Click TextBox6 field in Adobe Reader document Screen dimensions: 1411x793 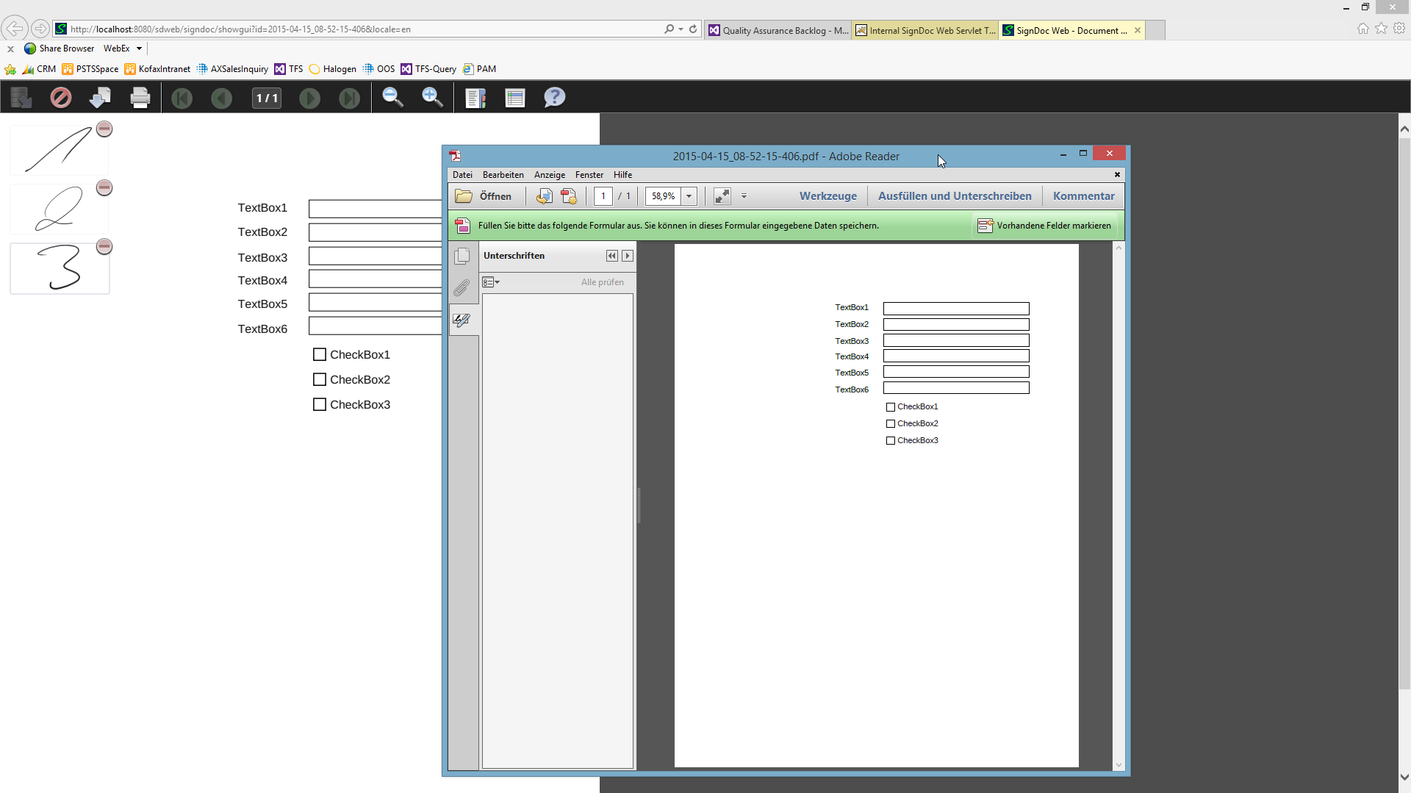pyautogui.click(x=956, y=388)
